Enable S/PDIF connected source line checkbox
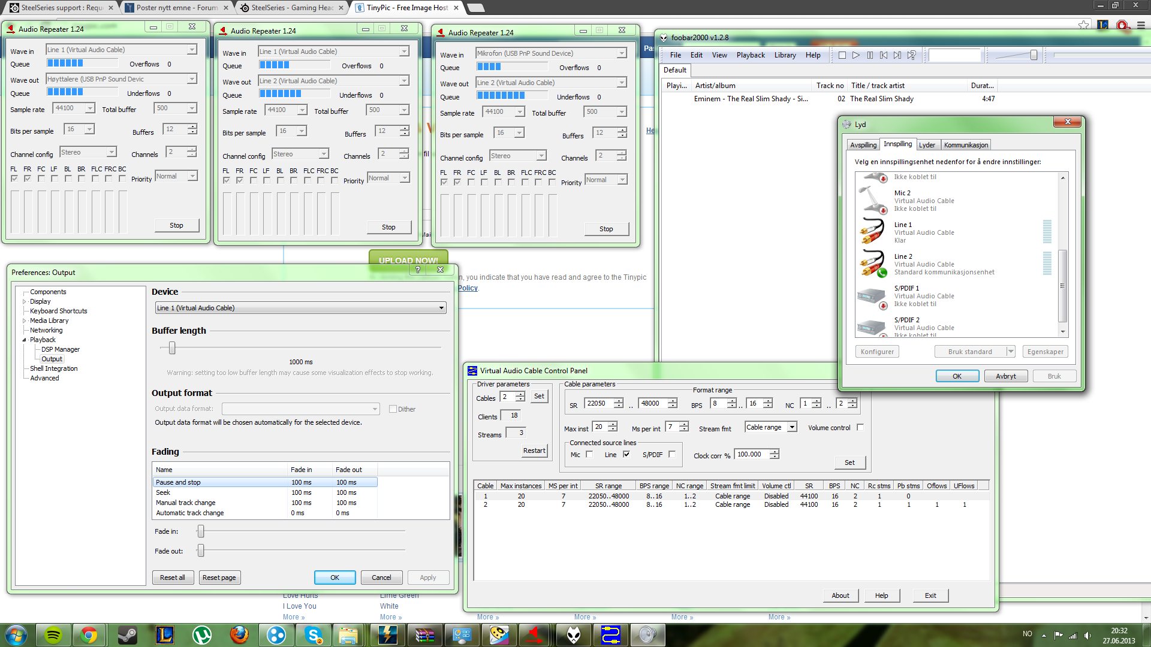This screenshot has height=647, width=1151. click(x=672, y=454)
